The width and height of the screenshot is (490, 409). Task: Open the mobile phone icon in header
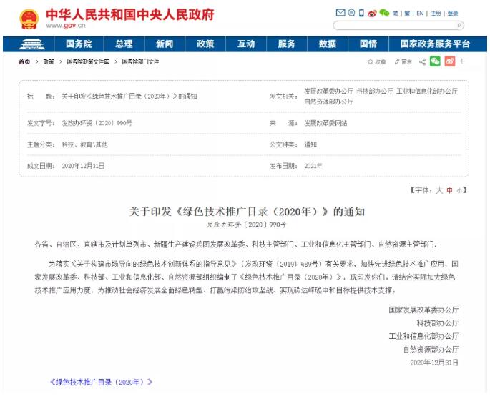pos(361,13)
